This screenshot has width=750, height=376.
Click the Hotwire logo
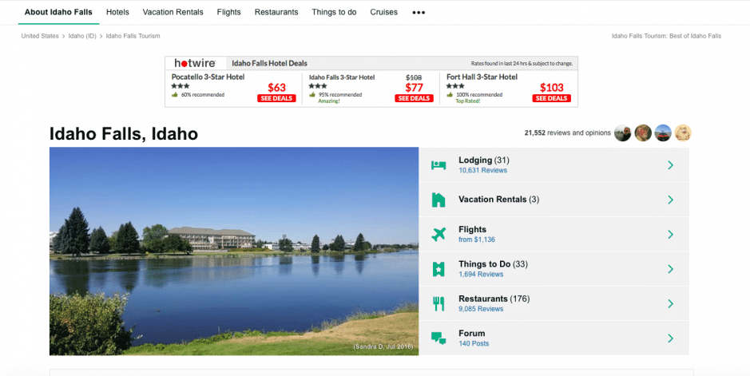(x=195, y=63)
